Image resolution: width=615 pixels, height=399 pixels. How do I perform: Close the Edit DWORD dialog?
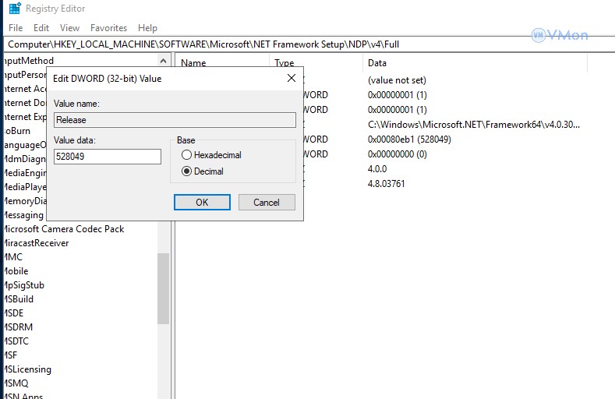tap(292, 78)
